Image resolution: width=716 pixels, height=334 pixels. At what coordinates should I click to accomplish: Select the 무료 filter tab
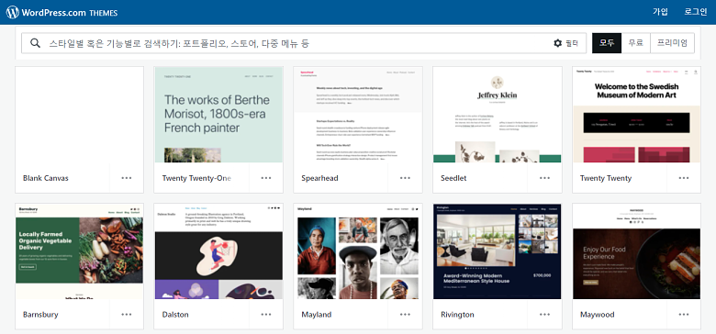635,43
